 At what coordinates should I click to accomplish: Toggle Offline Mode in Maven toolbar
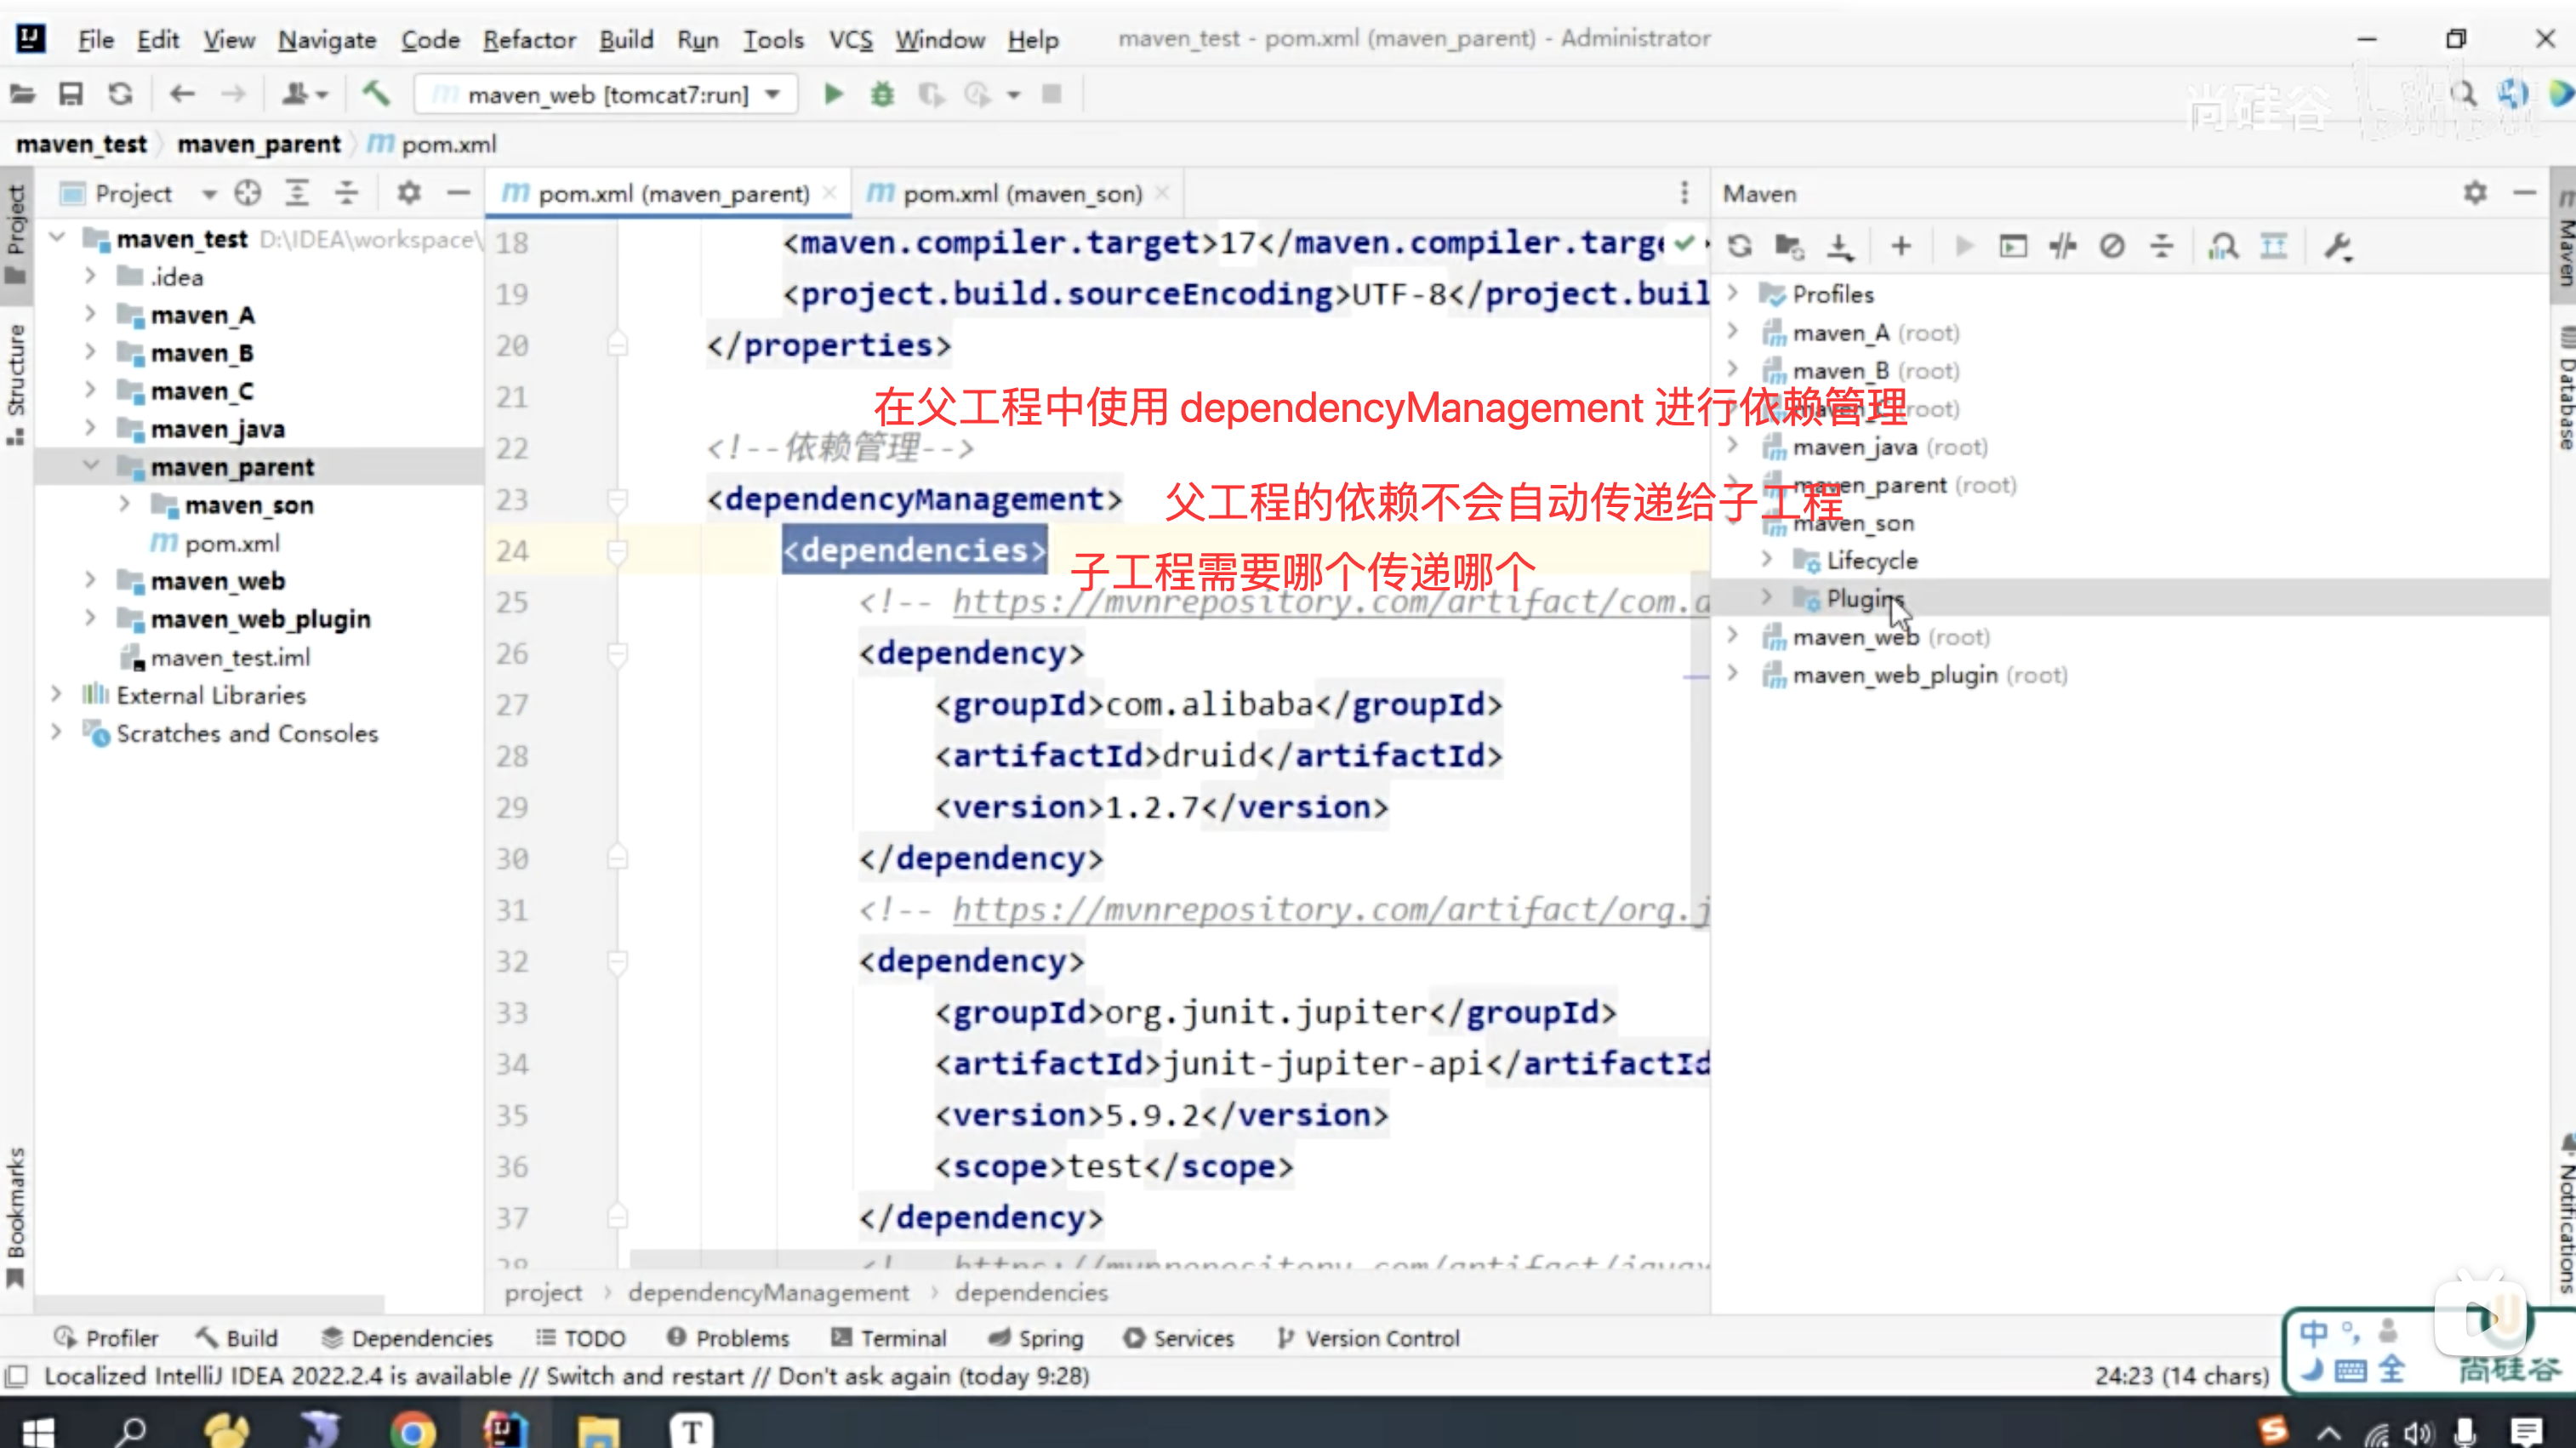(x=2062, y=246)
